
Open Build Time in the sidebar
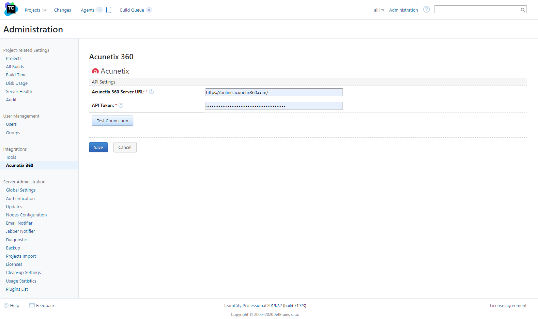pyautogui.click(x=16, y=75)
